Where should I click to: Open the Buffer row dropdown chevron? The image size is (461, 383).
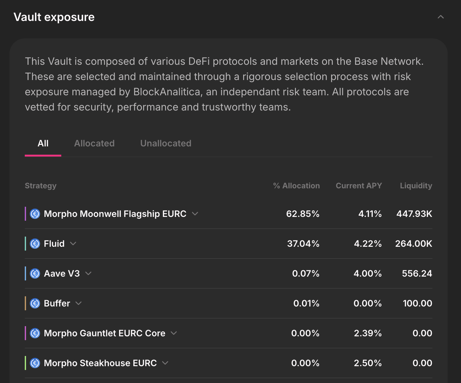pos(78,303)
